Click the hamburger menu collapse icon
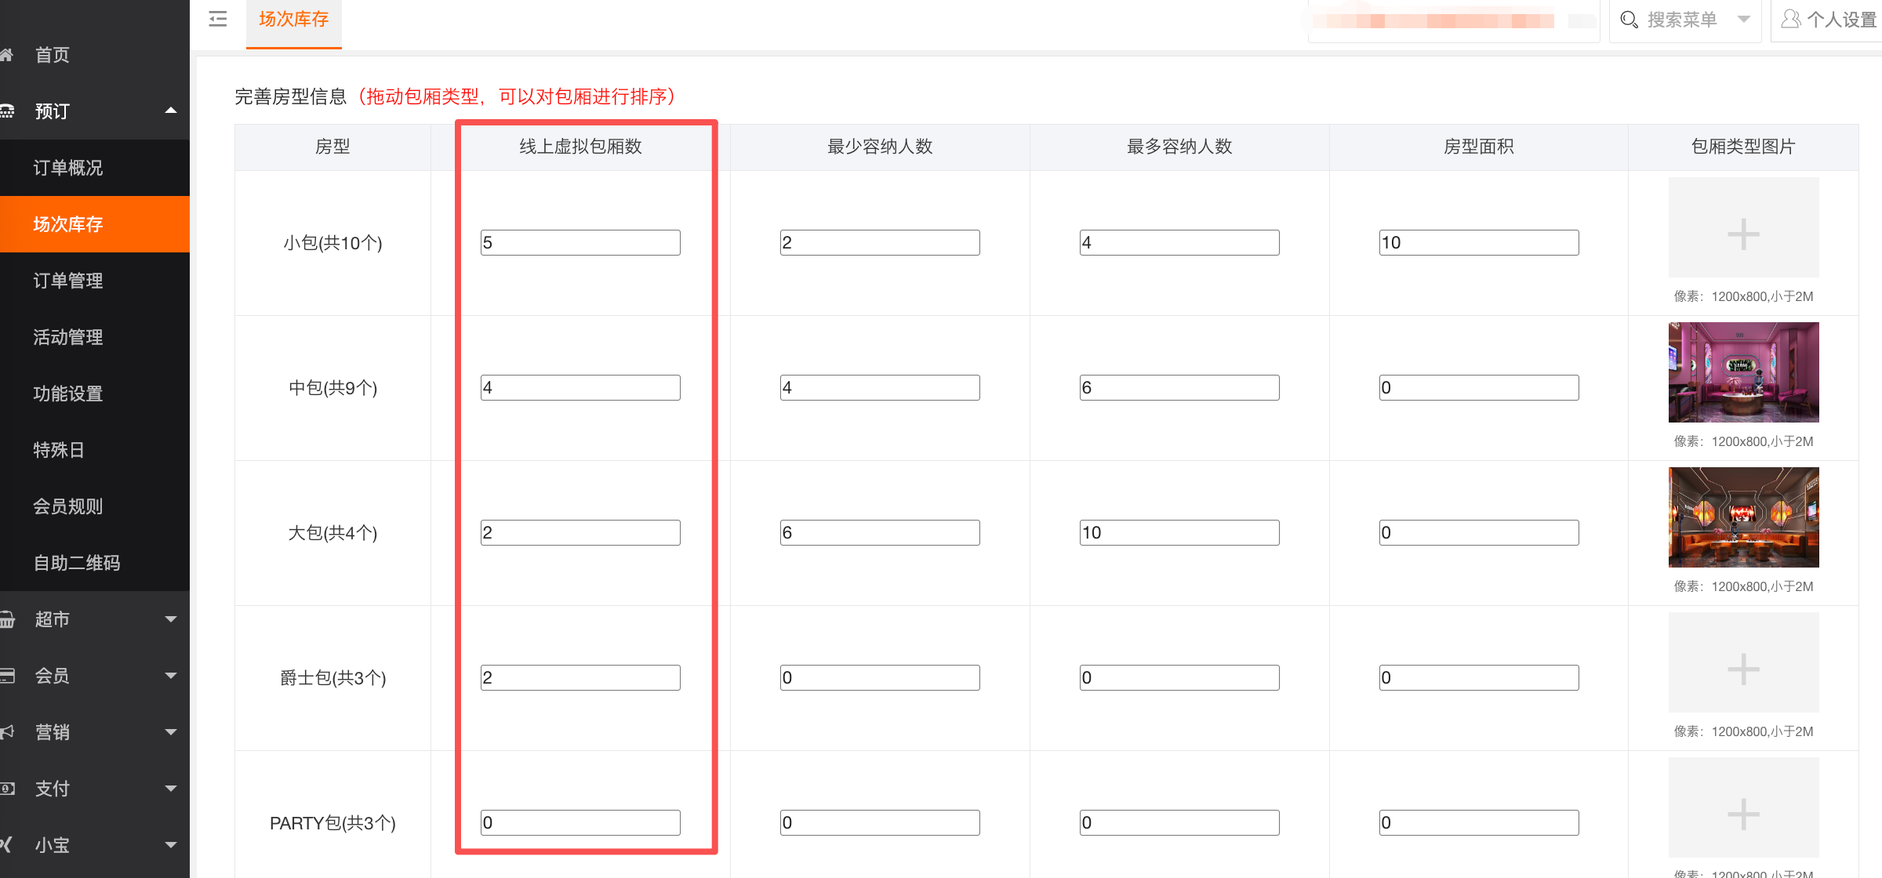1882x878 pixels. 218,20
